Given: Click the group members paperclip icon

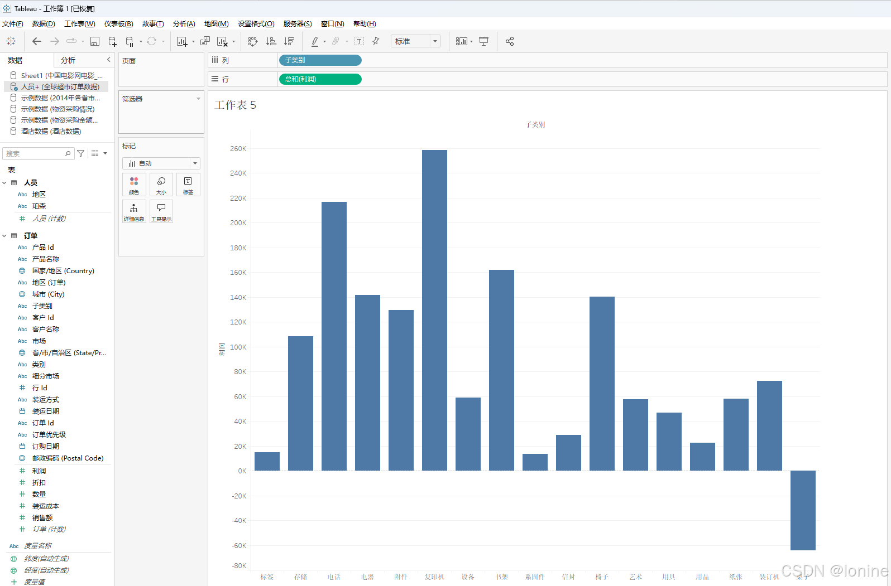Looking at the screenshot, I should click(336, 41).
